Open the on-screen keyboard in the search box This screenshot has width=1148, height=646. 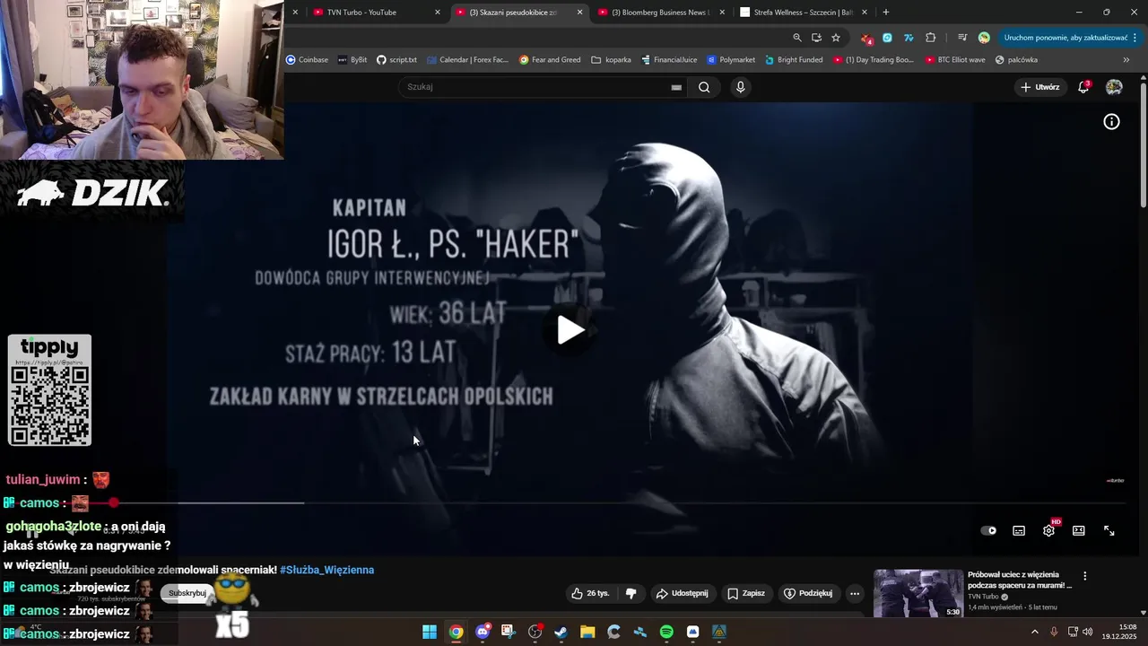pyautogui.click(x=676, y=87)
